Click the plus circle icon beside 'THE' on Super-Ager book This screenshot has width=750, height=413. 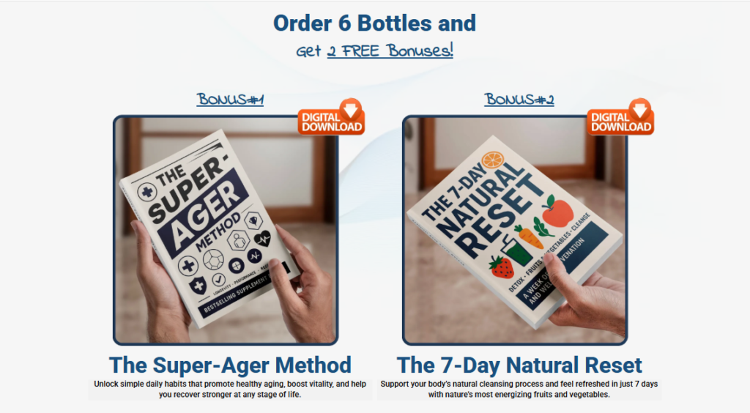(146, 192)
